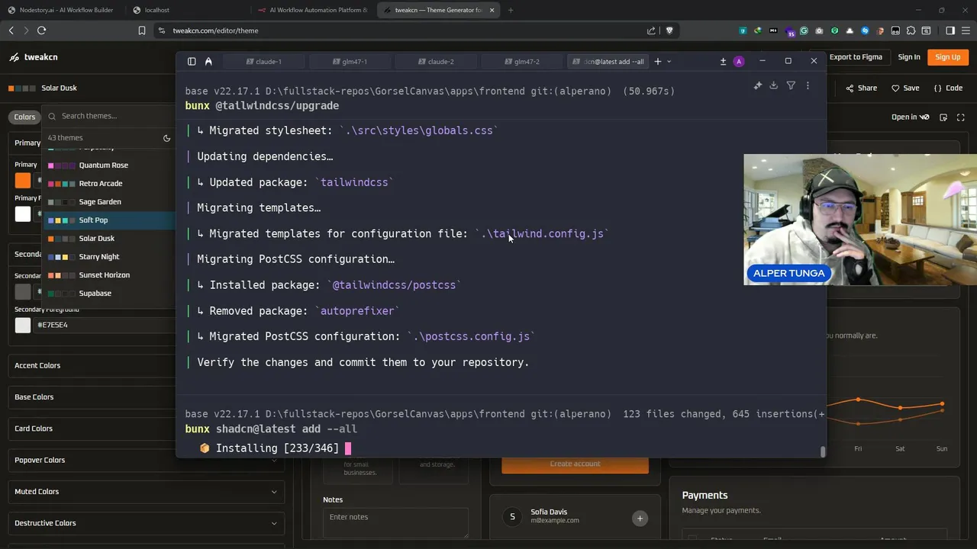Select the Retro Arcade theme
Viewport: 977px width, 549px height.
[108, 183]
